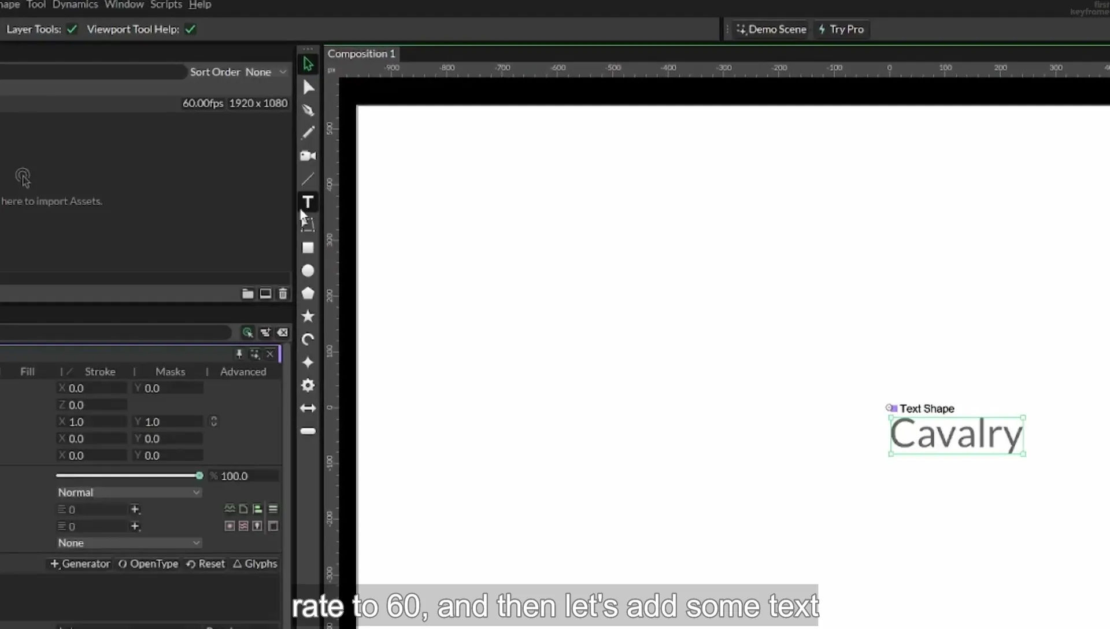The width and height of the screenshot is (1110, 629).
Task: Select the arrow Selection tool
Action: point(308,64)
